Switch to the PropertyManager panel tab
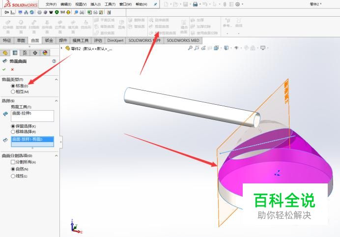This screenshot has width=340, height=237. [15, 53]
